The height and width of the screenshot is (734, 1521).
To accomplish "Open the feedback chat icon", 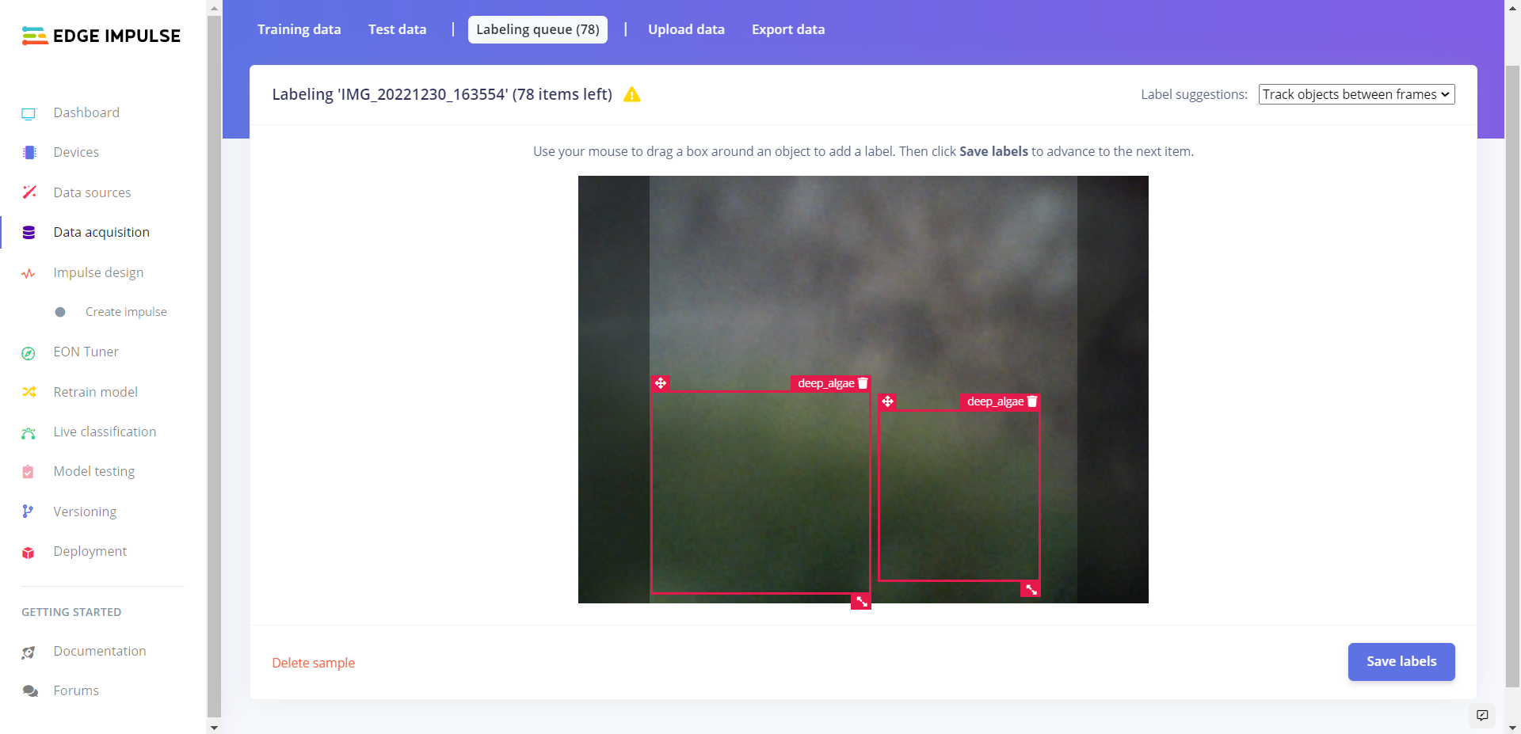I will tap(1482, 715).
